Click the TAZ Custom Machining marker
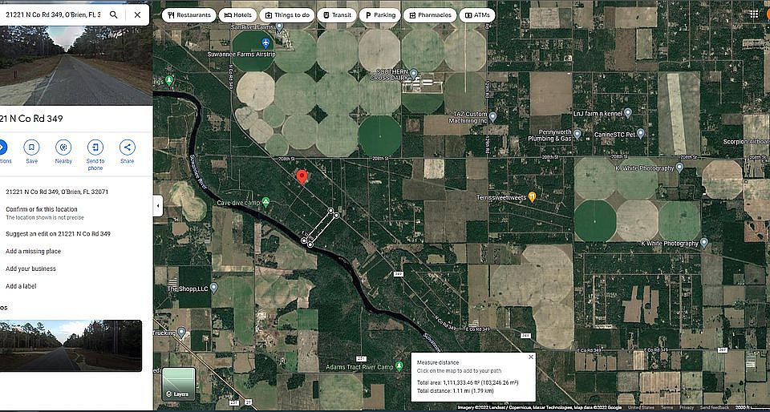The image size is (770, 412). (x=492, y=117)
